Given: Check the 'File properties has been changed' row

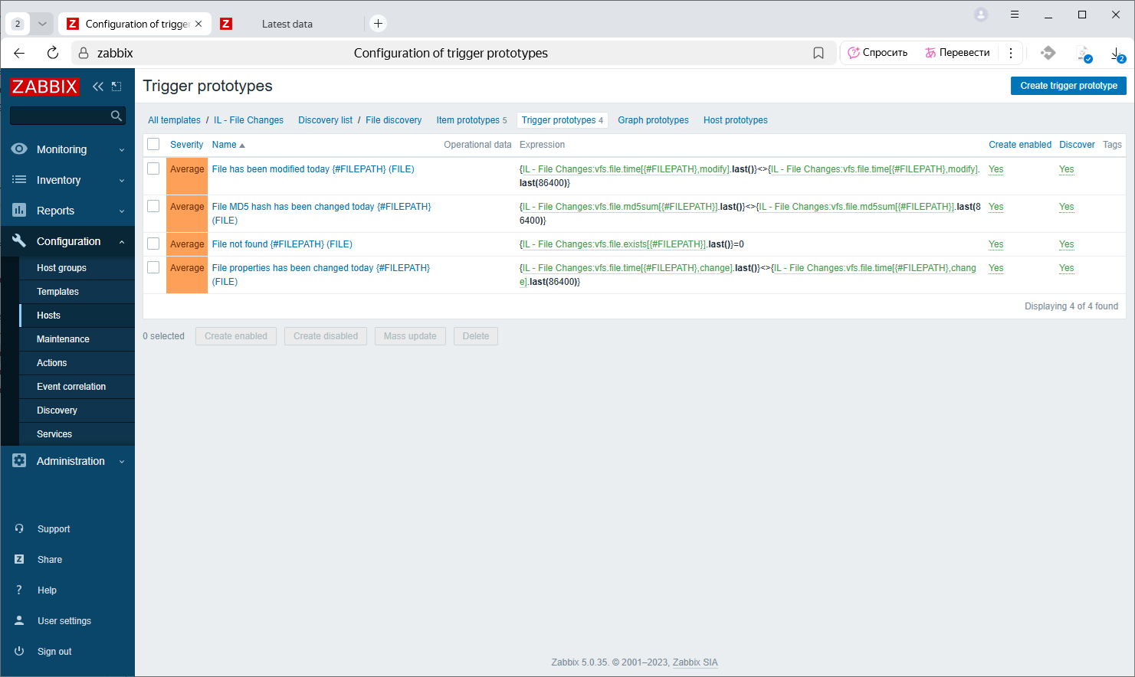Looking at the screenshot, I should [153, 267].
